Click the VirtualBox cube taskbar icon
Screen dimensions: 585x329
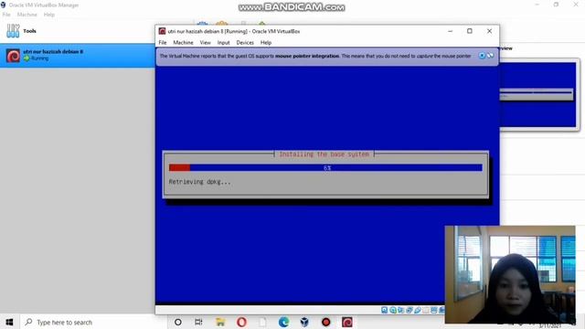[304, 322]
